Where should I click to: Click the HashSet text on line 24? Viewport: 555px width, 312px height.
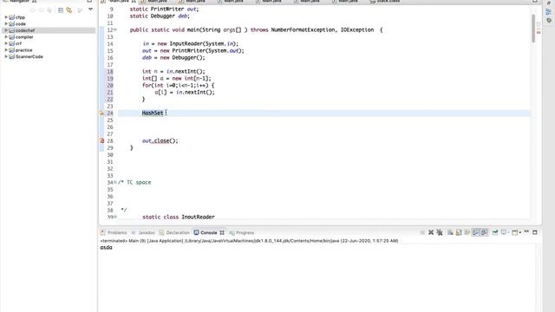pos(153,113)
